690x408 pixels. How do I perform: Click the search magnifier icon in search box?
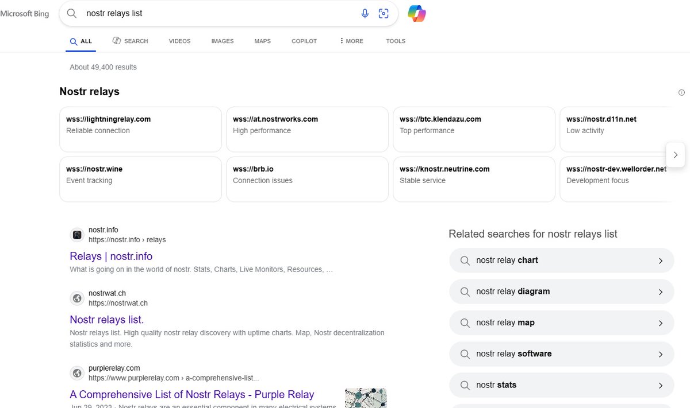click(x=72, y=13)
